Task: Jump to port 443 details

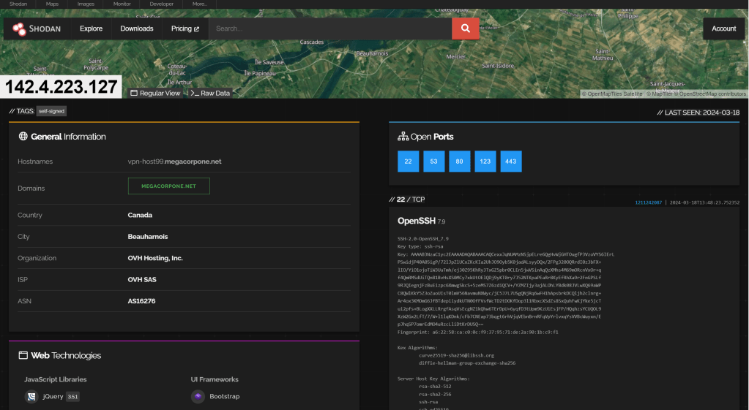Action: point(511,161)
